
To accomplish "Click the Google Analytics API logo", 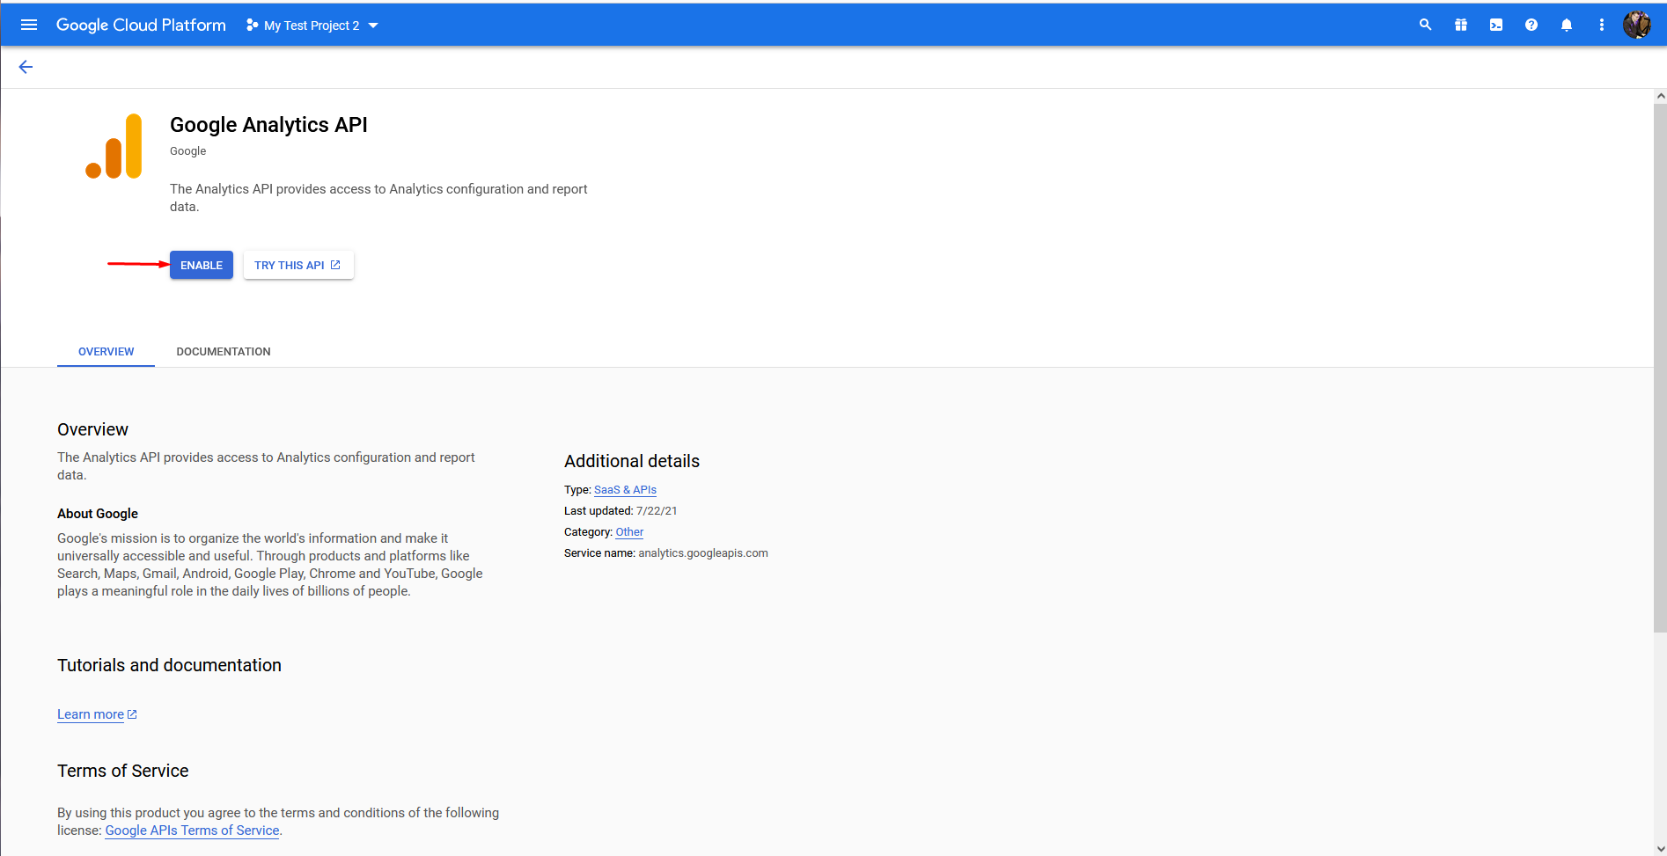I will tap(114, 146).
